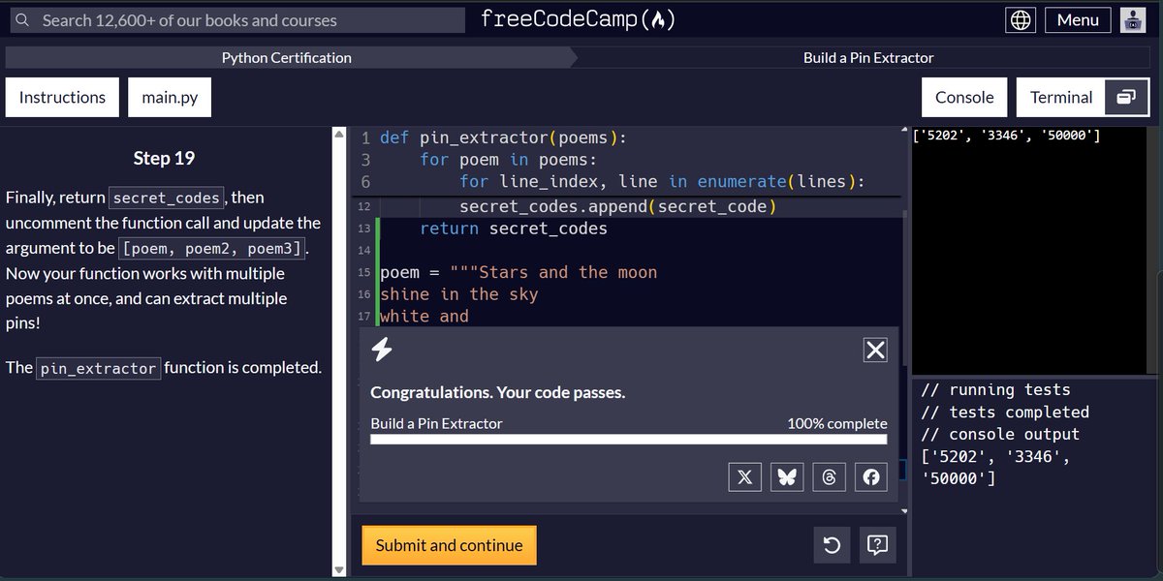Share completion on Facebook
The height and width of the screenshot is (581, 1163).
pos(871,476)
